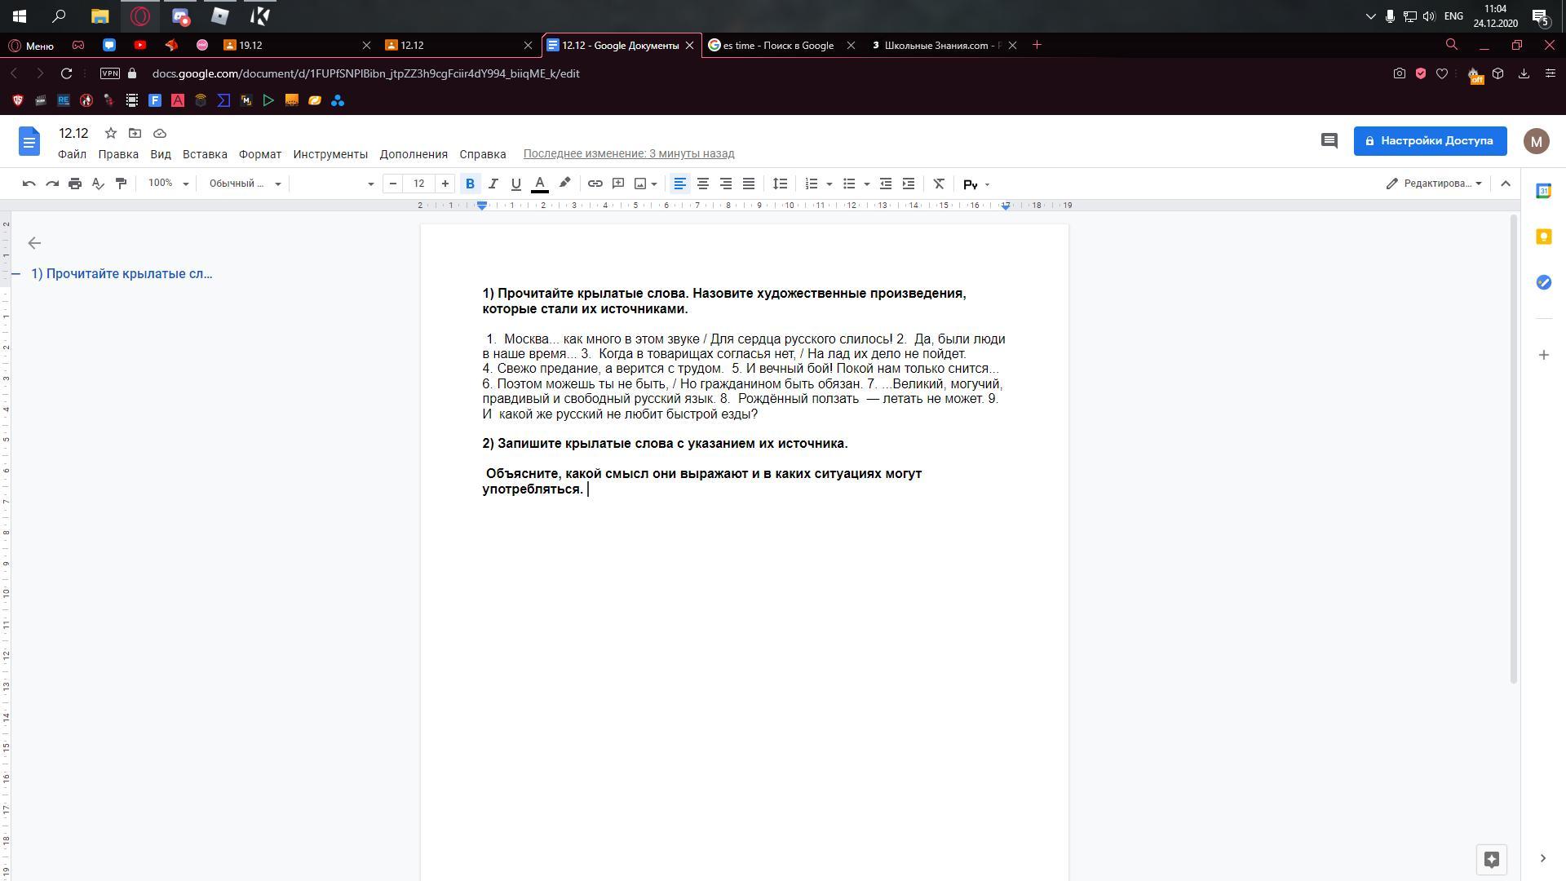
Task: Click the star icon next to document title
Action: tap(111, 133)
